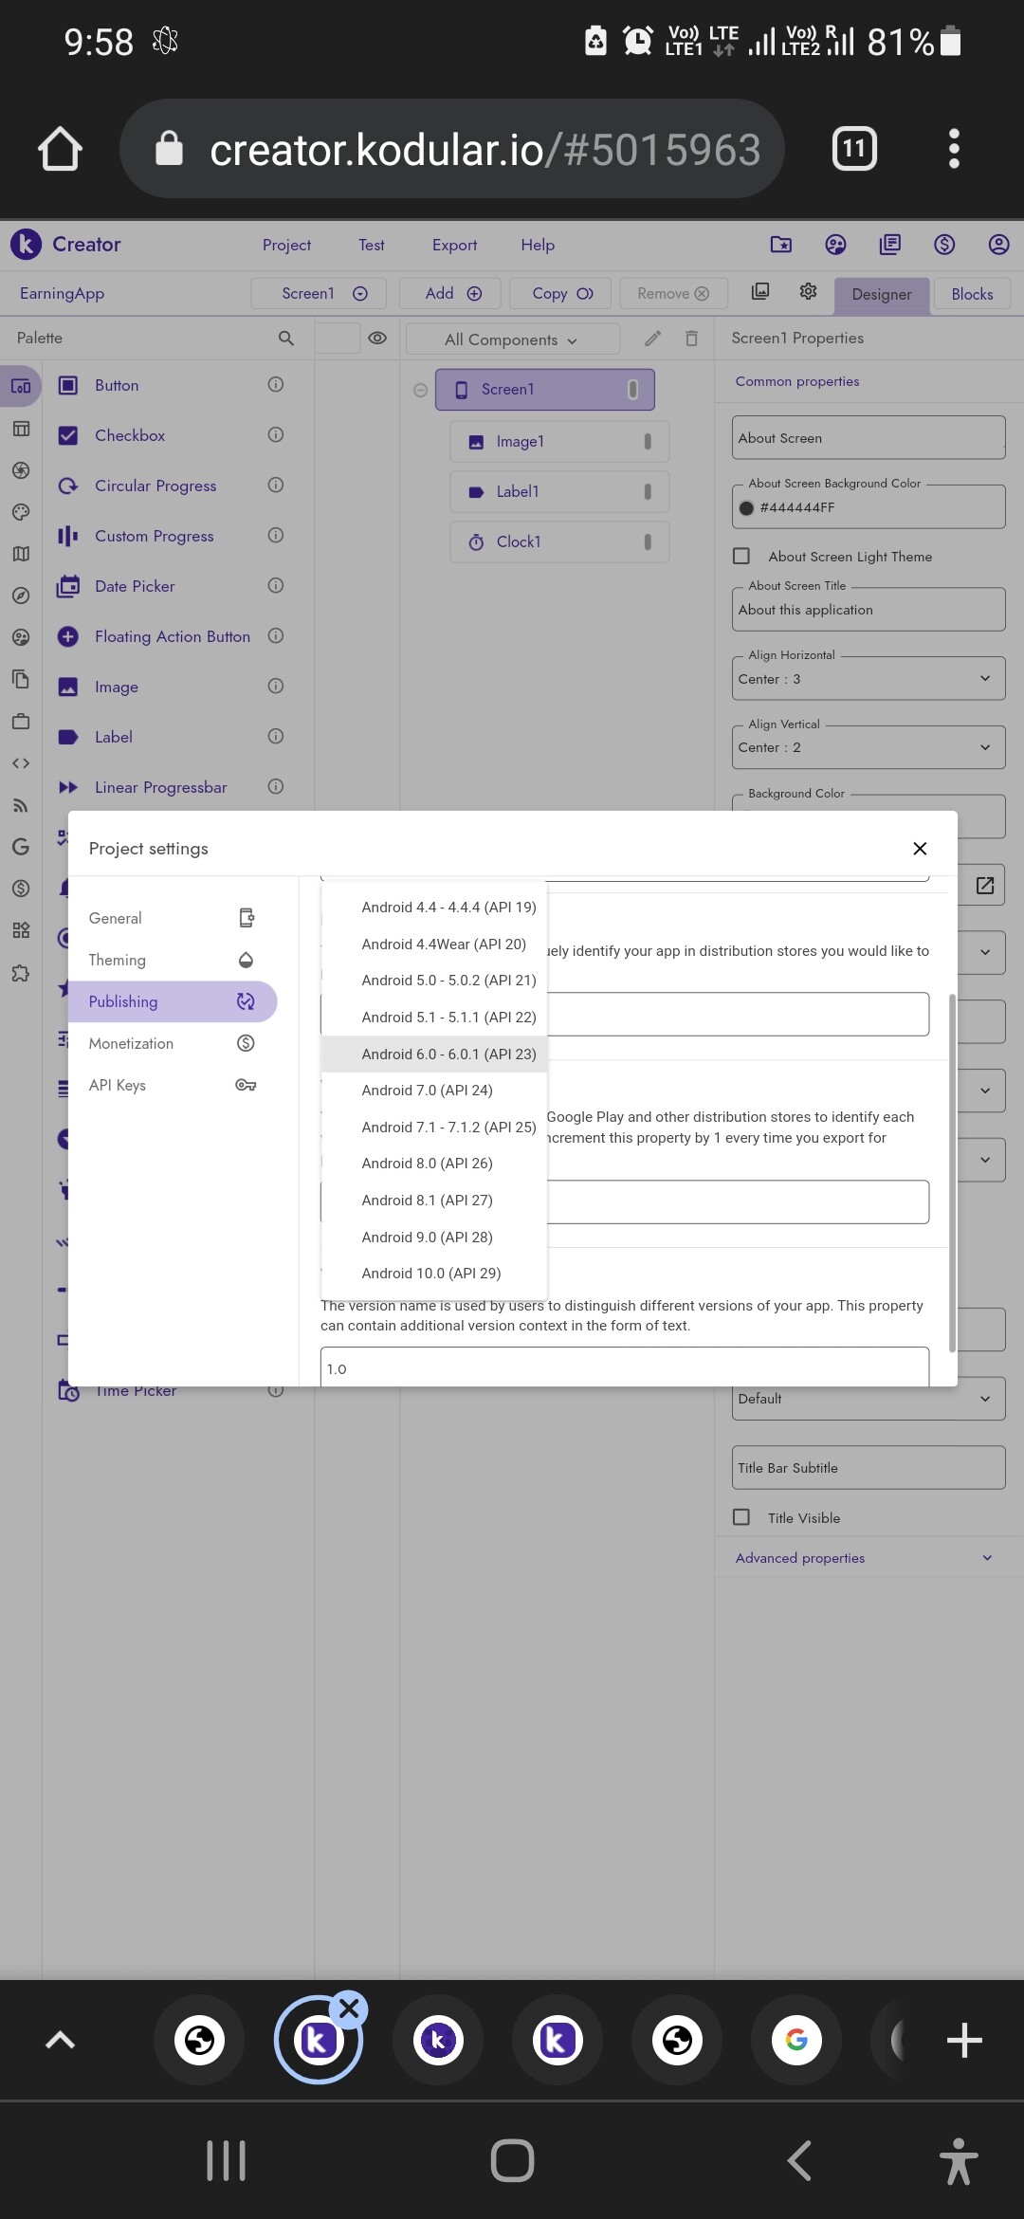Click the palette search magnifier icon
Image resolution: width=1024 pixels, height=2219 pixels.
pos(285,338)
